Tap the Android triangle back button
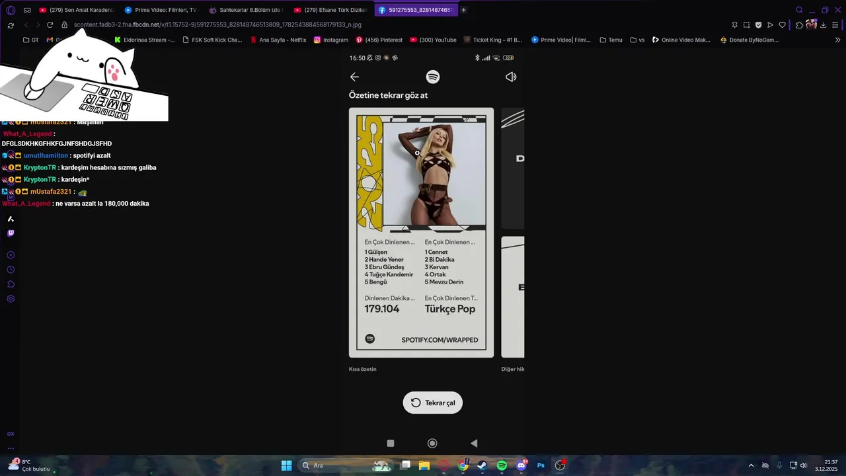 [x=474, y=444]
